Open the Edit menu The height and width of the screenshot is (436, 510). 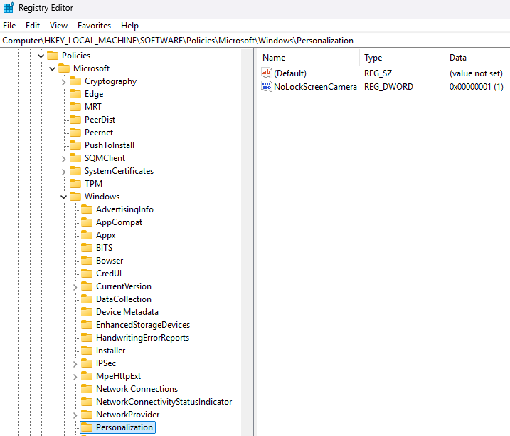33,26
